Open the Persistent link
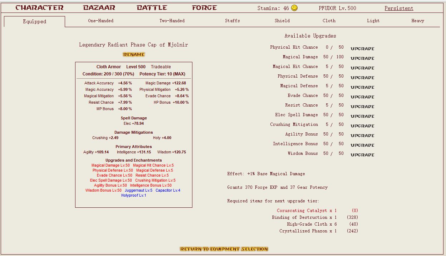Image resolution: width=446 pixels, height=256 pixels. (x=398, y=8)
